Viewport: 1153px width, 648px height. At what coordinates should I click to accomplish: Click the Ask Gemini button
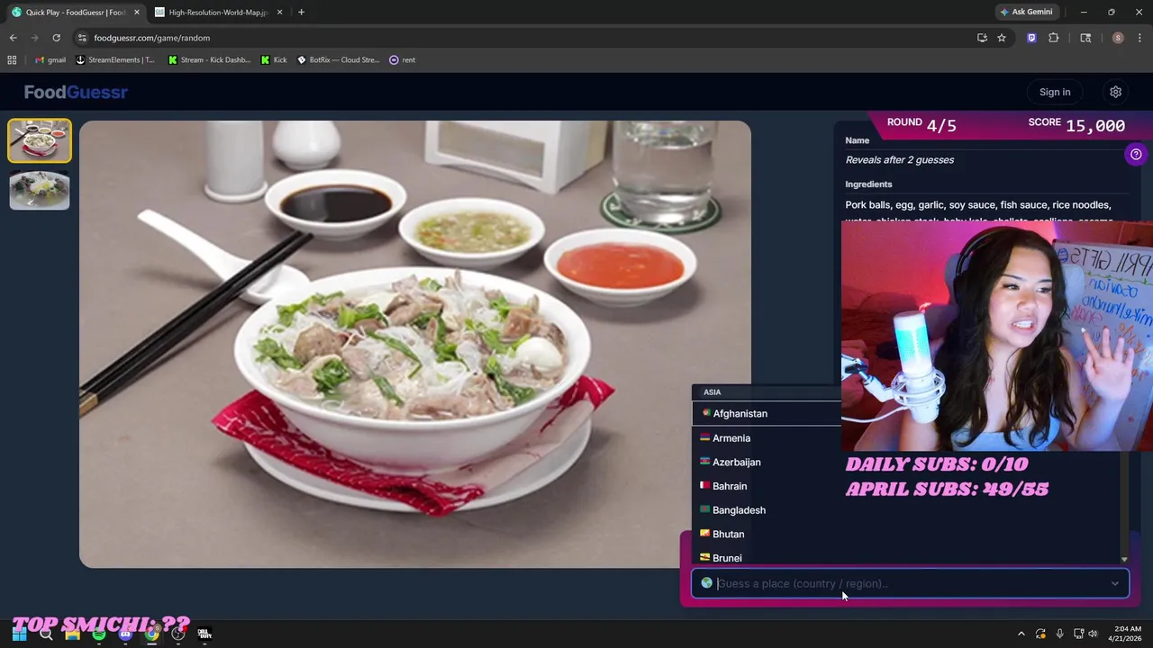1025,12
